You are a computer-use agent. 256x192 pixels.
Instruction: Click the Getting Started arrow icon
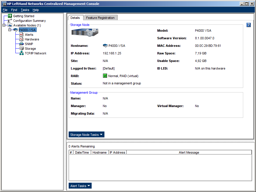click(10, 16)
